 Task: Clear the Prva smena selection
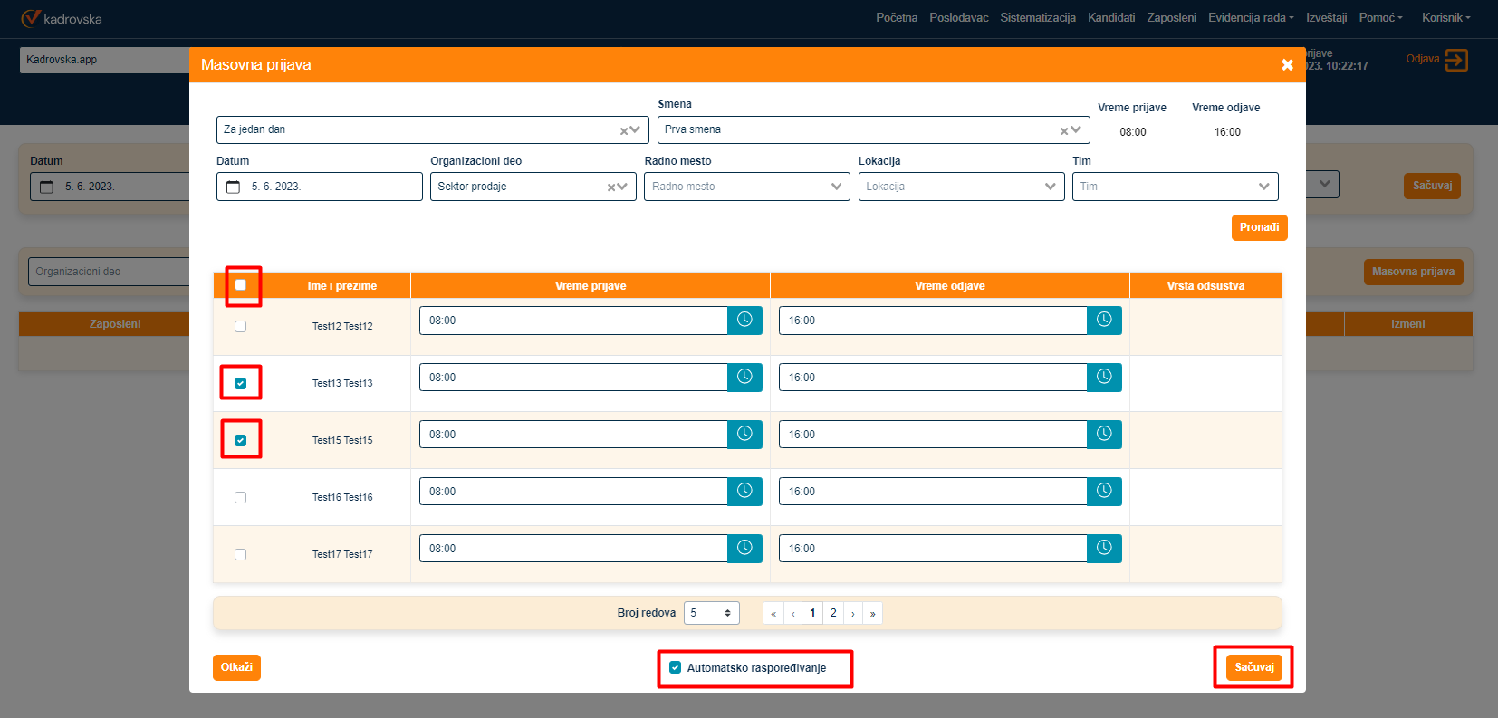1064,130
